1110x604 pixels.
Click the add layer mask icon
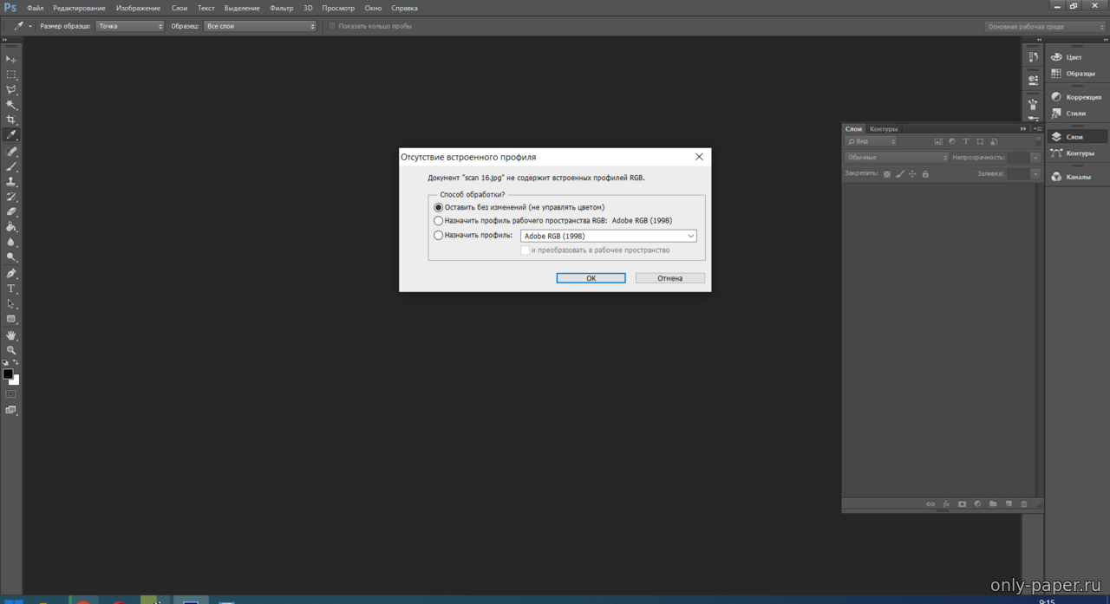[x=962, y=504]
